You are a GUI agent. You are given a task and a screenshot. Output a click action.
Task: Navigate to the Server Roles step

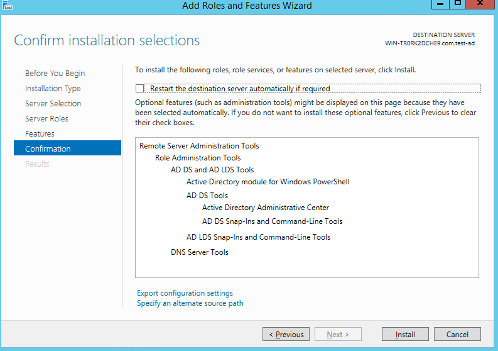tap(46, 119)
